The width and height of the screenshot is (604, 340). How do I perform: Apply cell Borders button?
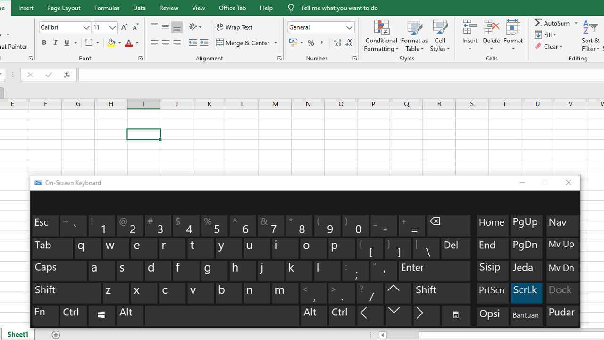[x=89, y=43]
